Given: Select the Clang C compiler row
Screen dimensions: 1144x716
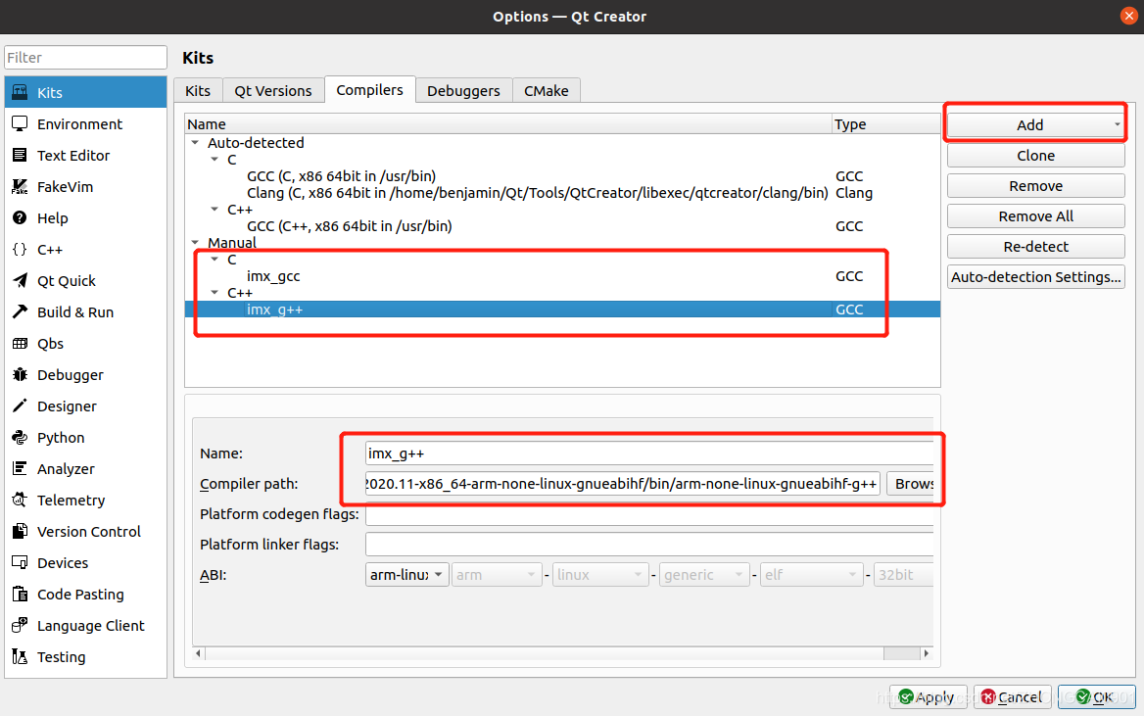Looking at the screenshot, I should tap(562, 193).
